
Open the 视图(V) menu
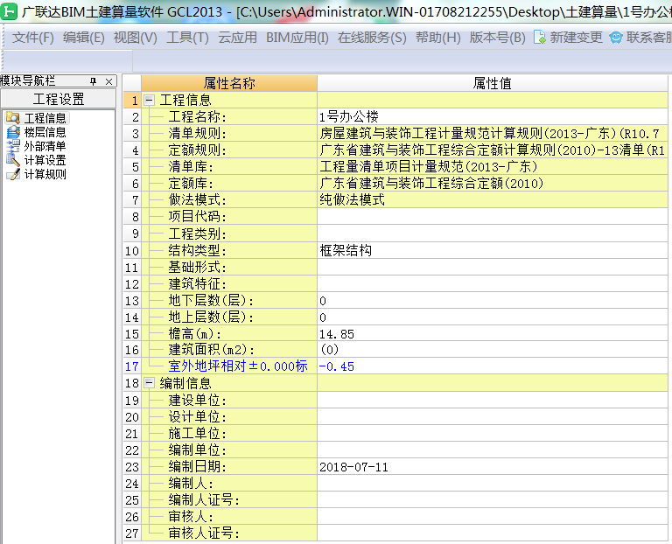[x=136, y=38]
